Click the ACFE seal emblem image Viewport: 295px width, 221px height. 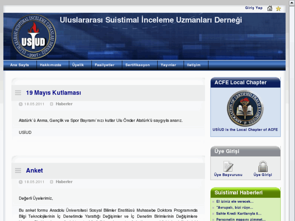[x=245, y=108]
